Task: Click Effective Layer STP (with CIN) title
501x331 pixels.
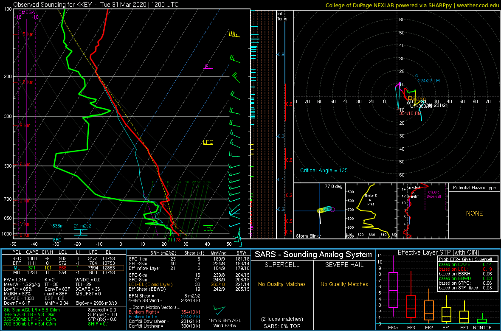Action: coord(438,252)
